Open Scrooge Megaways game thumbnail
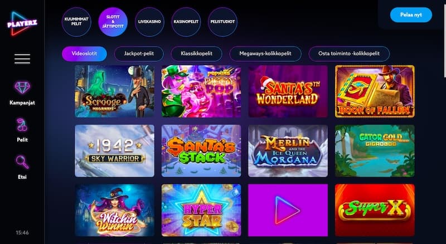Image resolution: width=446 pixels, height=244 pixels. 115,91
